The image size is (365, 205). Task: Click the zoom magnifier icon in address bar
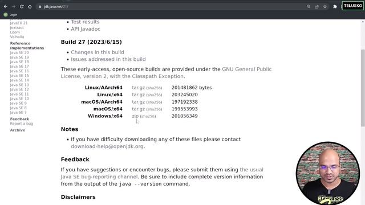coord(309,6)
